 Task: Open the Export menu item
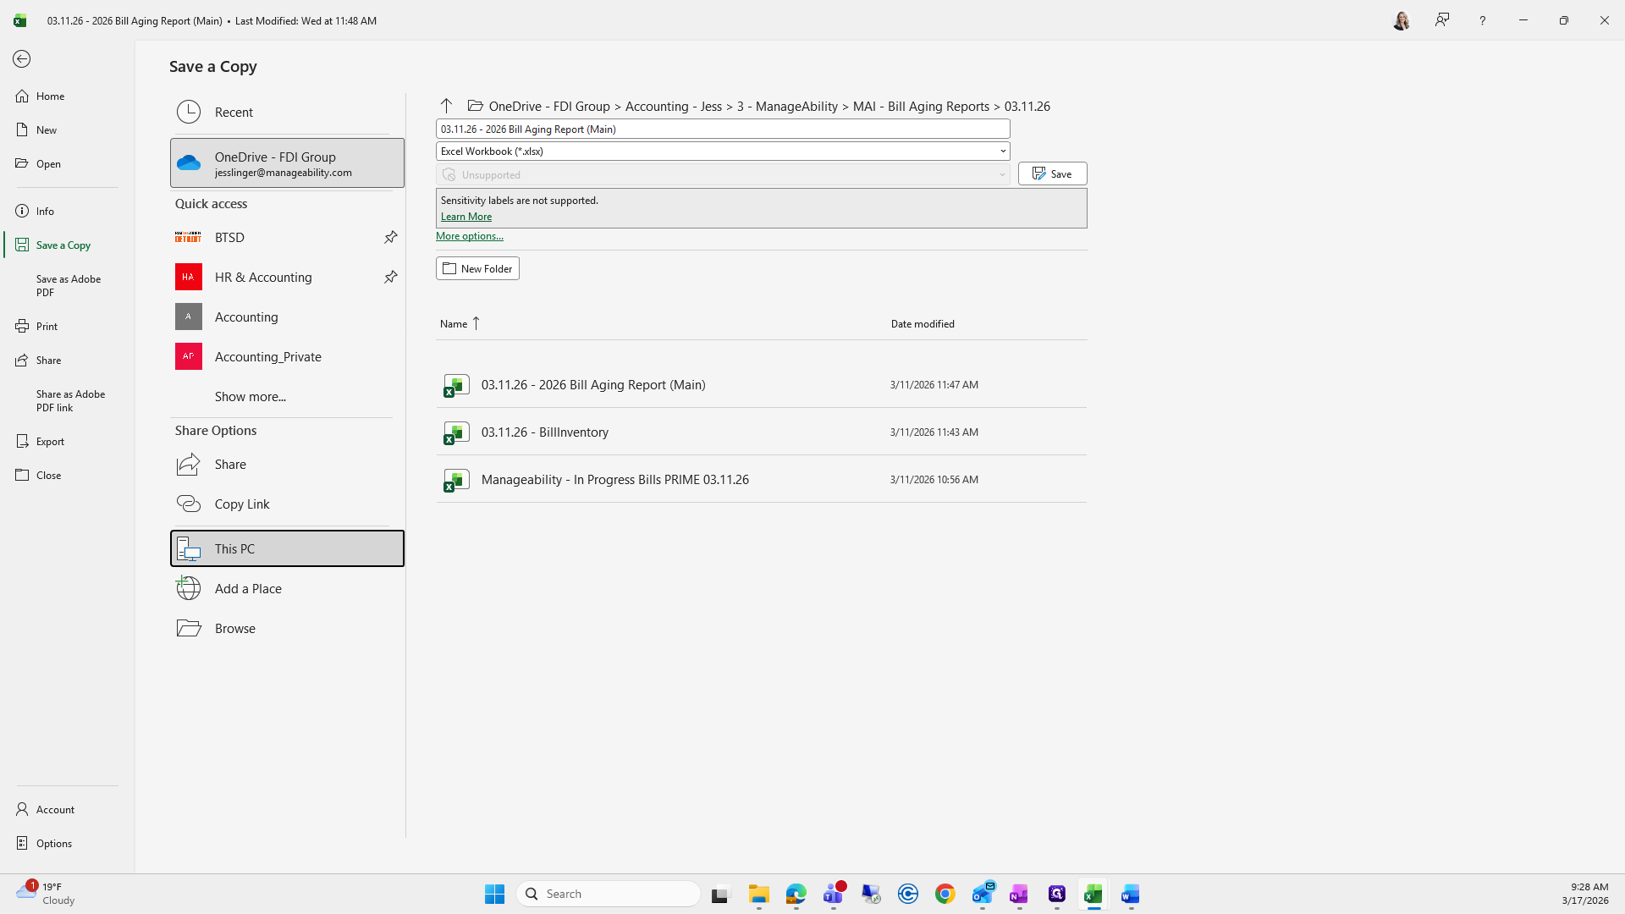click(x=50, y=441)
